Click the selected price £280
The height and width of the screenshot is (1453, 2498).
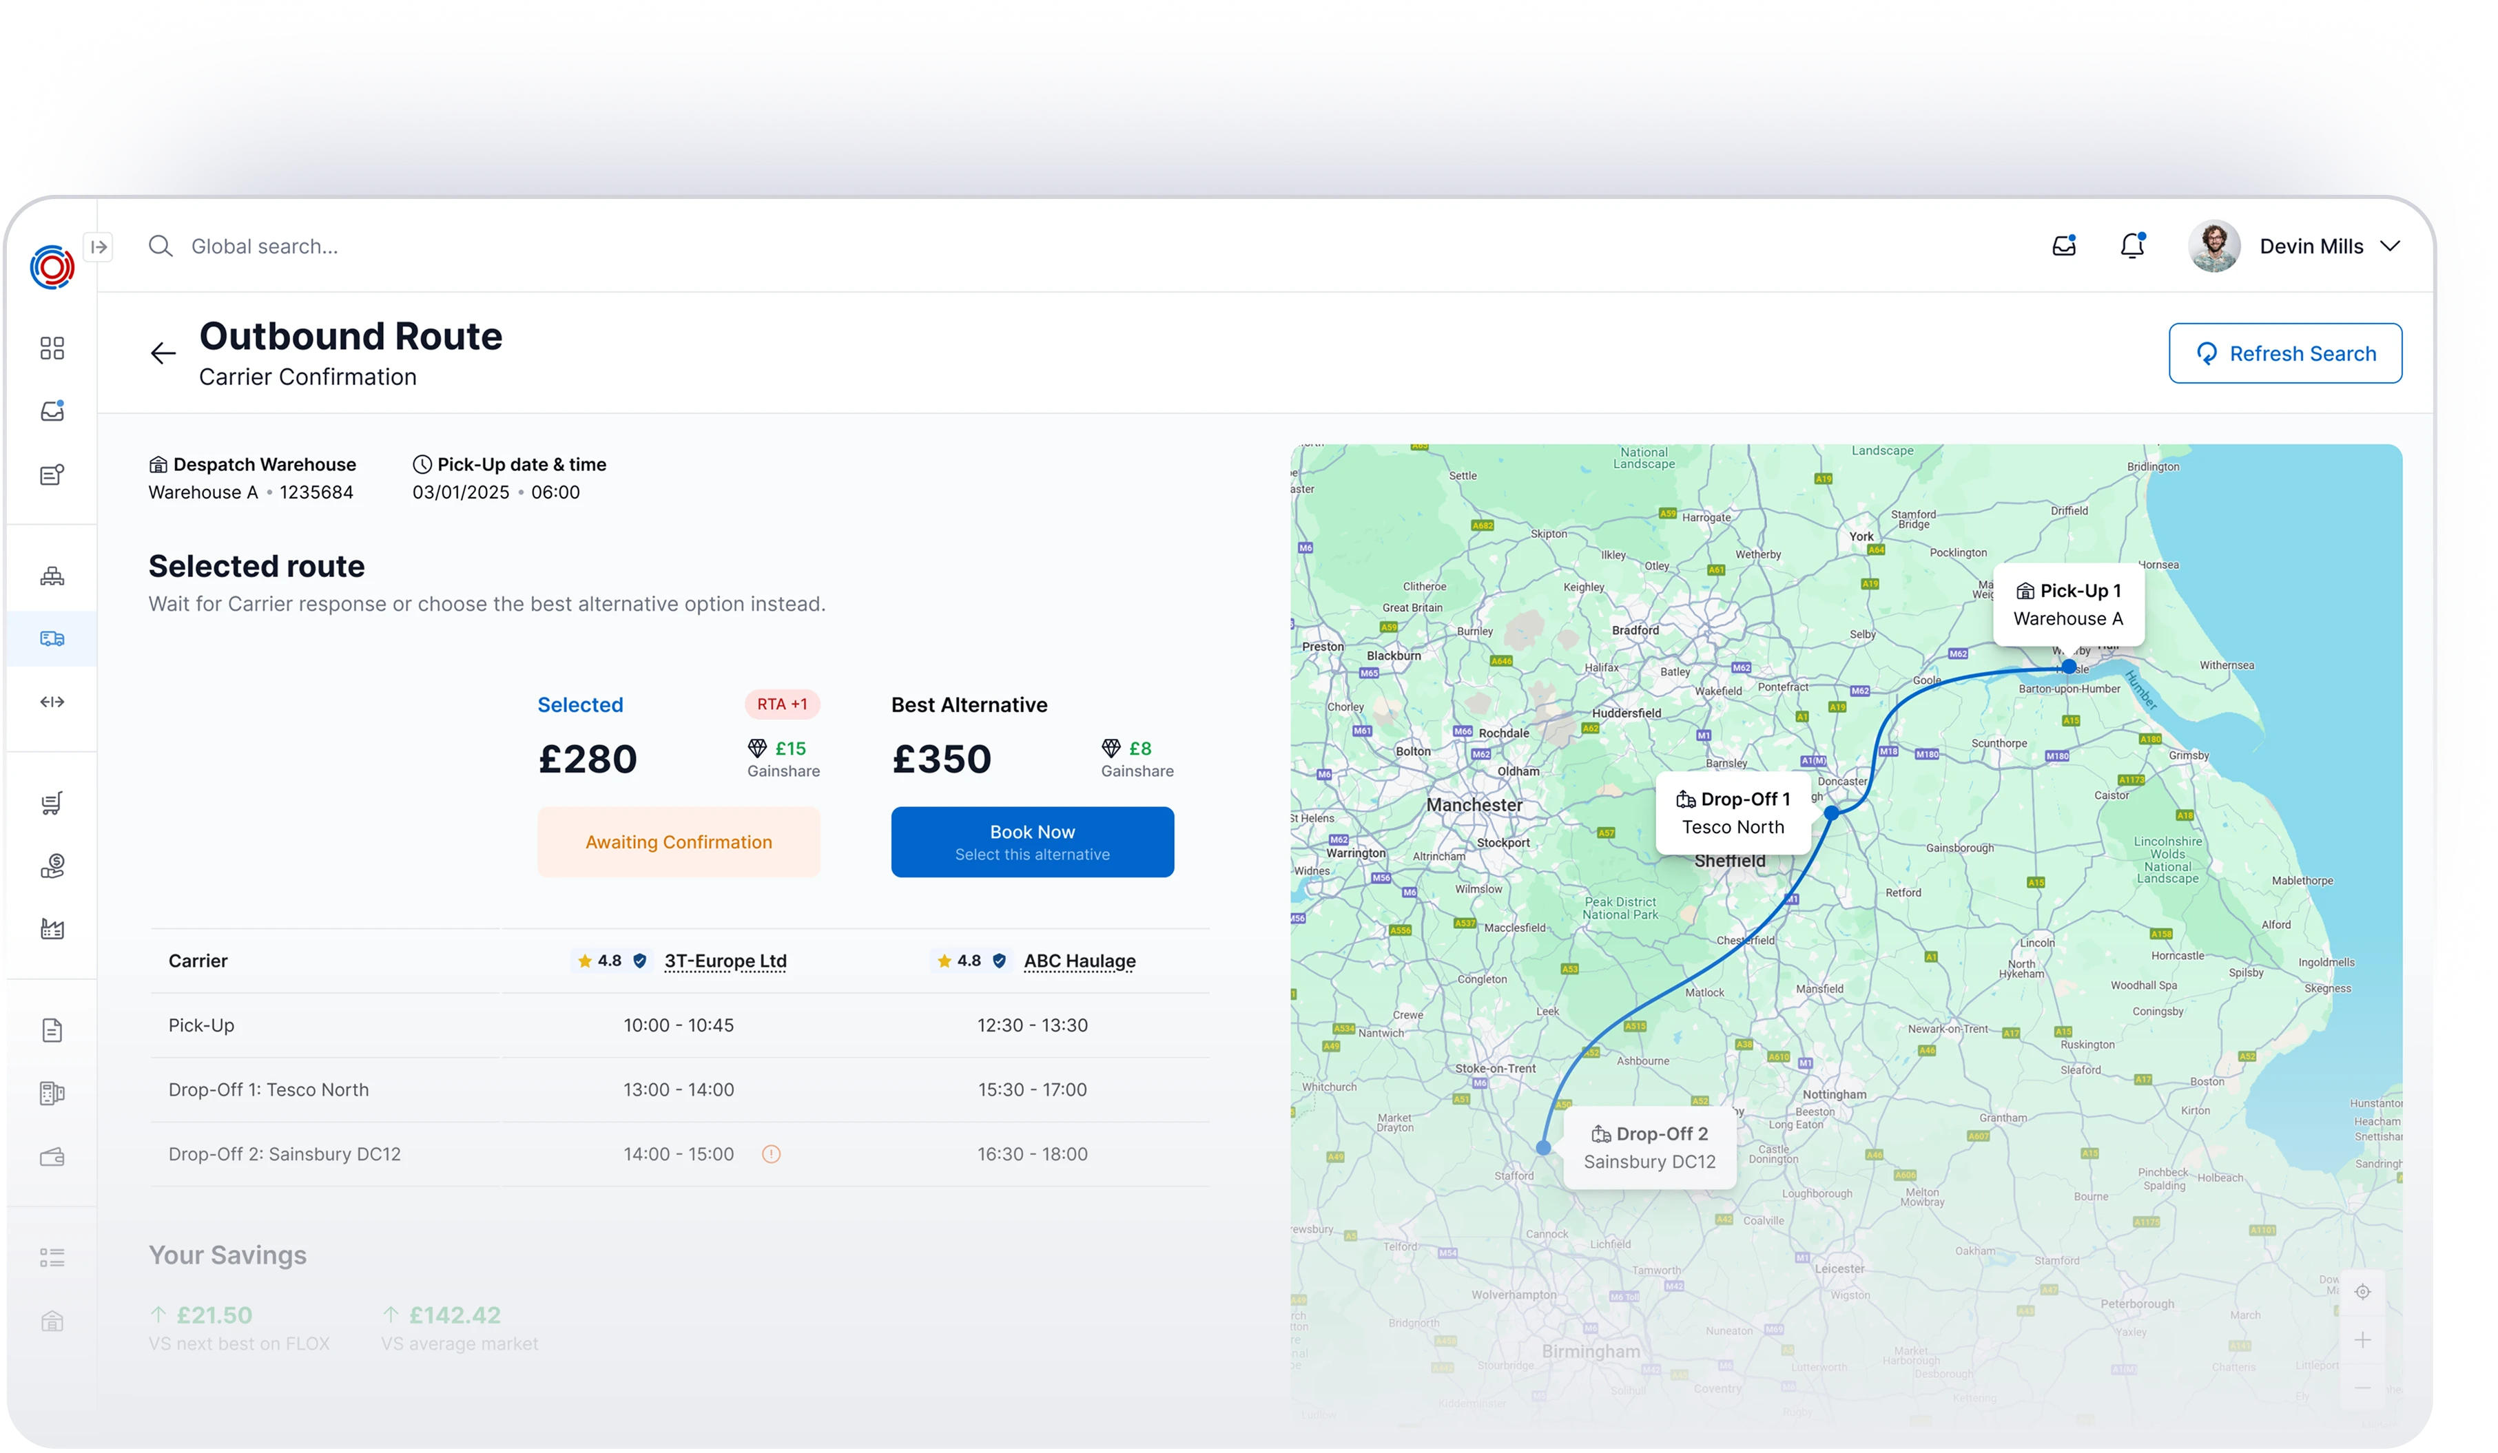pos(587,759)
